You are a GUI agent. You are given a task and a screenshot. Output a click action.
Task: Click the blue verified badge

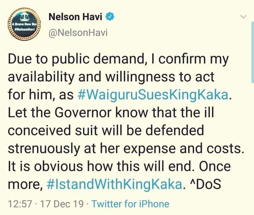click(x=110, y=17)
